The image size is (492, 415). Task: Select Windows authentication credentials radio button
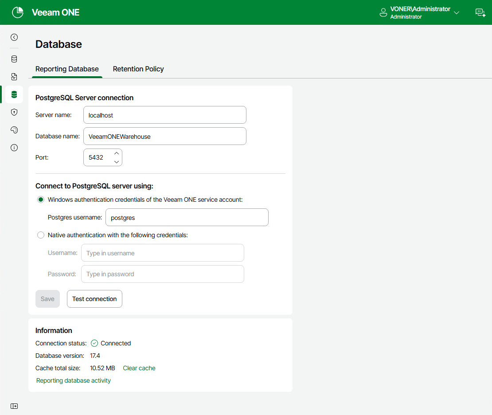[41, 200]
